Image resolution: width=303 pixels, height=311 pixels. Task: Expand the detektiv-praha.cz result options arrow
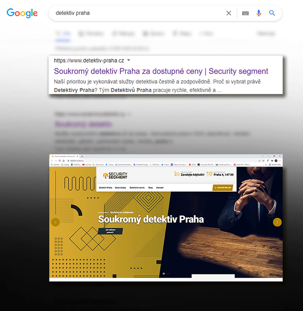[129, 60]
